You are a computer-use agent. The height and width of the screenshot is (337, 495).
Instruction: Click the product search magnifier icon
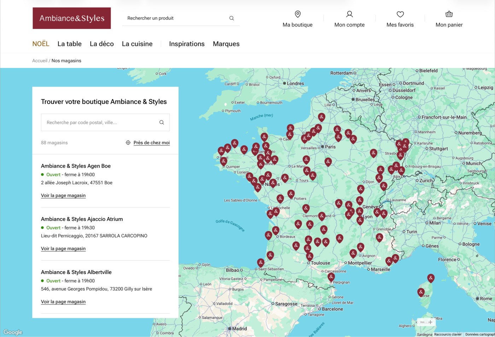(232, 18)
